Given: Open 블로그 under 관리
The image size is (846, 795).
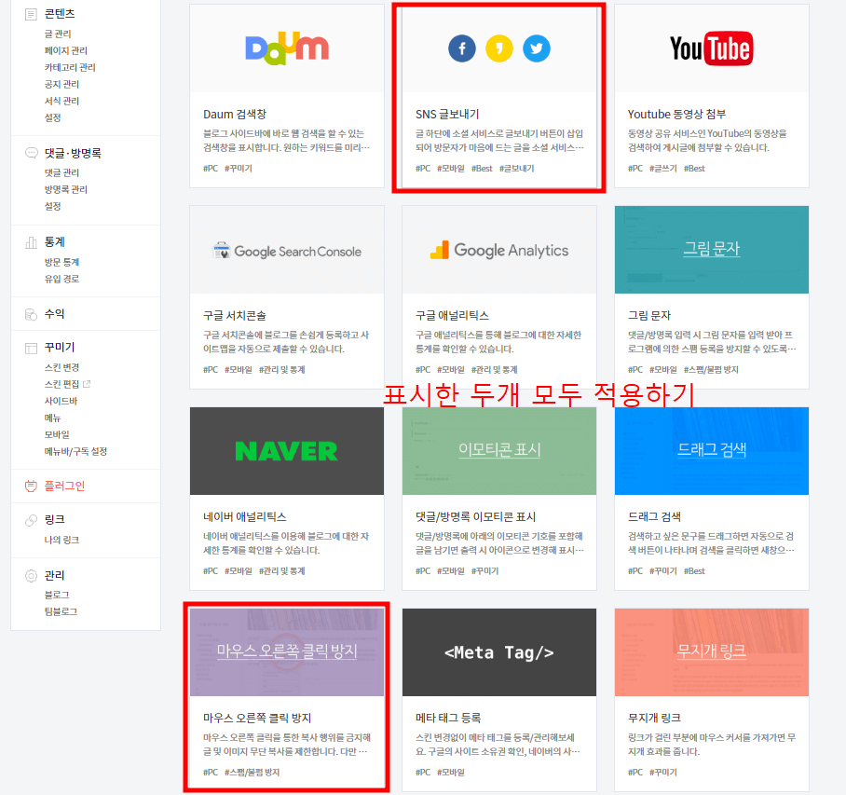Looking at the screenshot, I should (x=57, y=595).
